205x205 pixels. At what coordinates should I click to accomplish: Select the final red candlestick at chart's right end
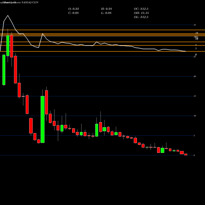[x=186, y=155]
